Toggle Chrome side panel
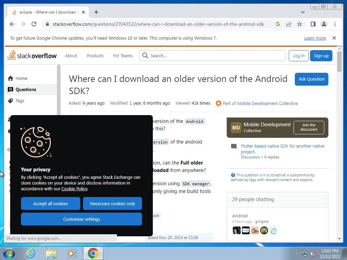 coord(313,24)
